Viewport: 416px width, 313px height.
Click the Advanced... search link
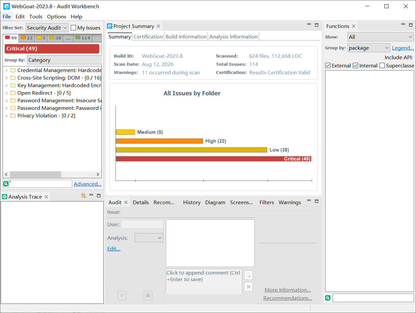(x=88, y=184)
